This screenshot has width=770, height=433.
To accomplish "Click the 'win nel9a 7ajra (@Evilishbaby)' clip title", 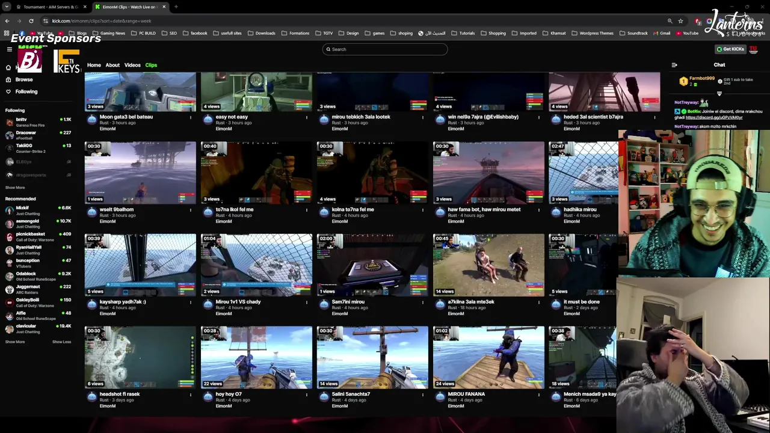I will click(x=483, y=117).
